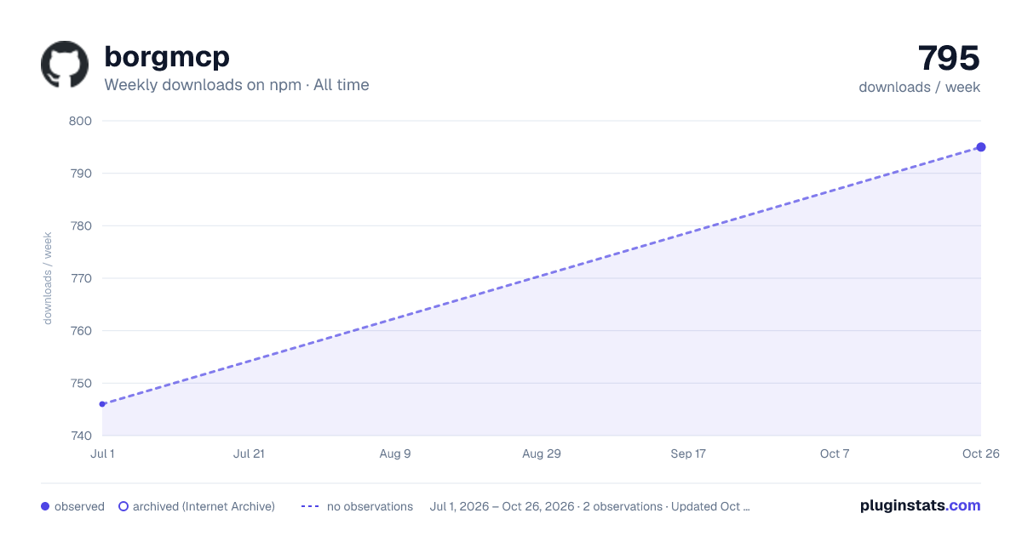Click 'Weekly downloads on npm · All time' subtitle
This screenshot has height=536, width=1022.
point(237,84)
